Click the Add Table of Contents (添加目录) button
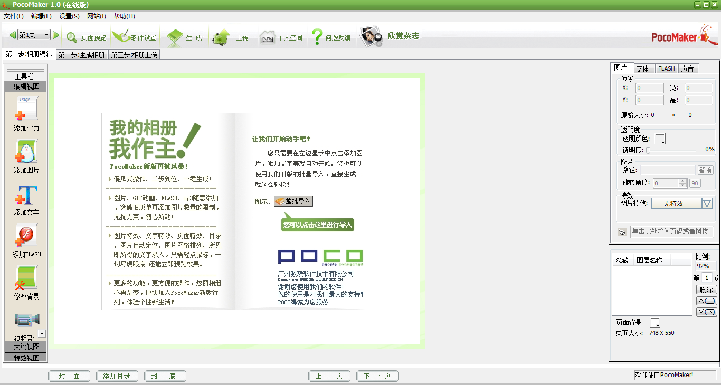 click(x=117, y=376)
